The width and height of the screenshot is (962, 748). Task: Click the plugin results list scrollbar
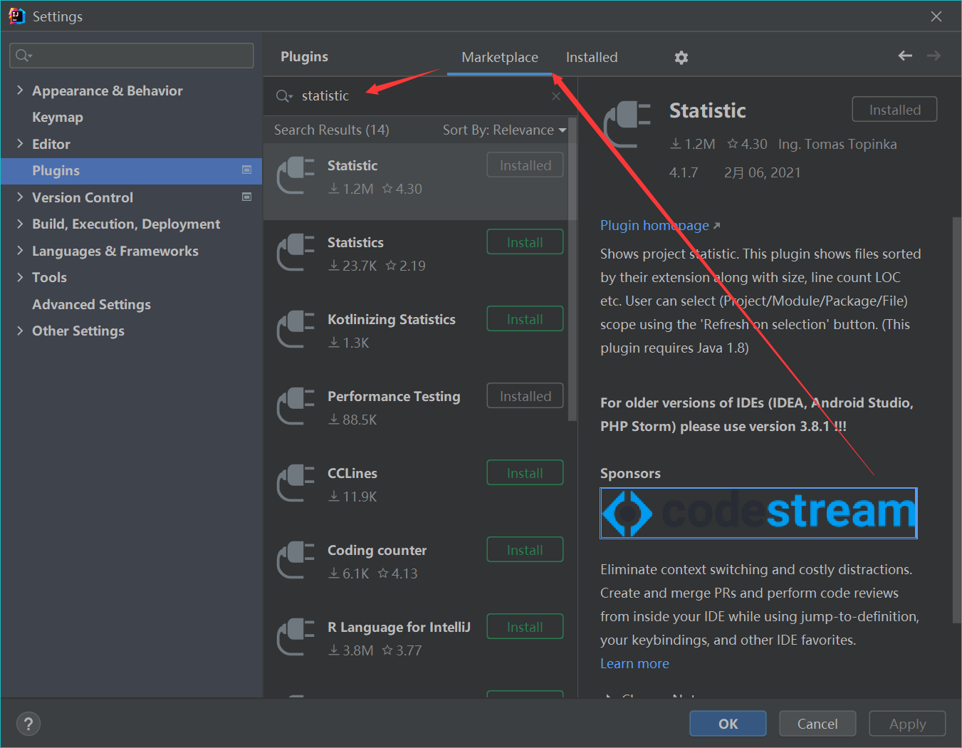(572, 271)
